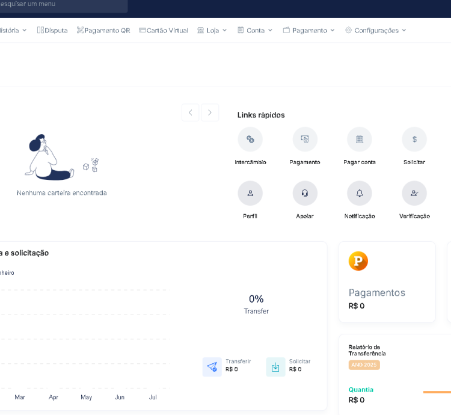Click the ANO 2025 badge

pyautogui.click(x=364, y=365)
